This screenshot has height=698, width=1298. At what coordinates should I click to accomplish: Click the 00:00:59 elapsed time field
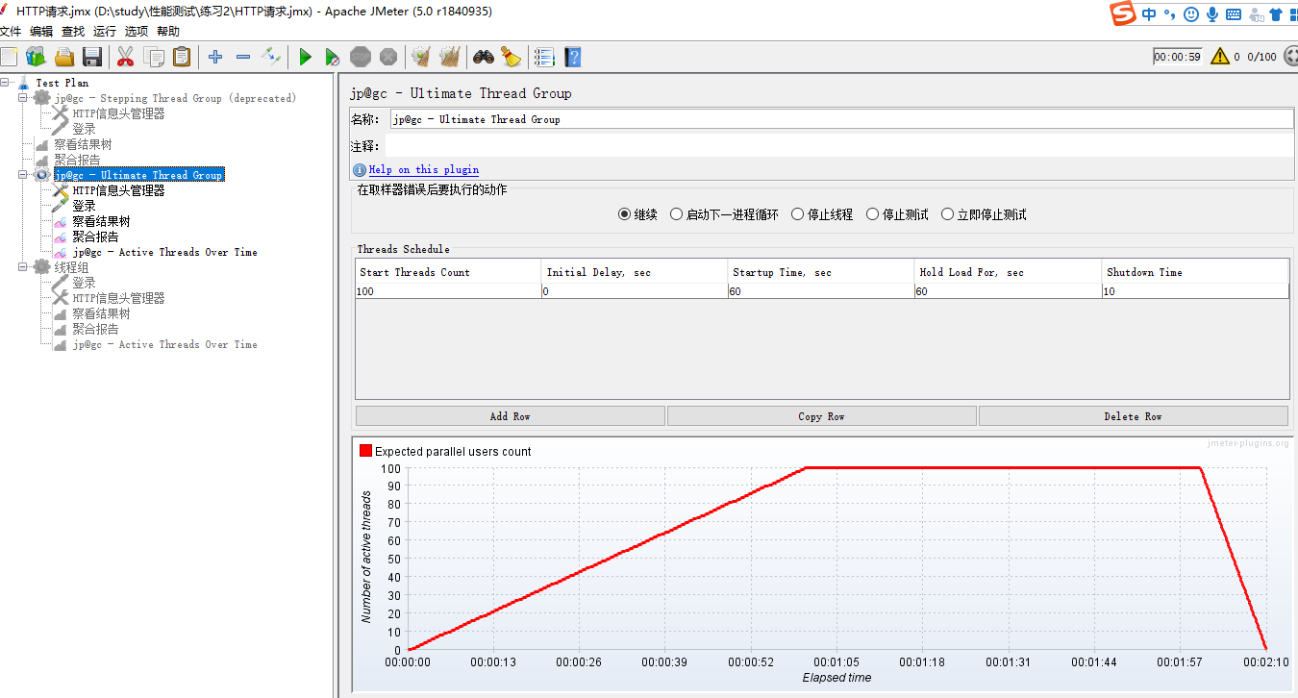tap(1178, 57)
